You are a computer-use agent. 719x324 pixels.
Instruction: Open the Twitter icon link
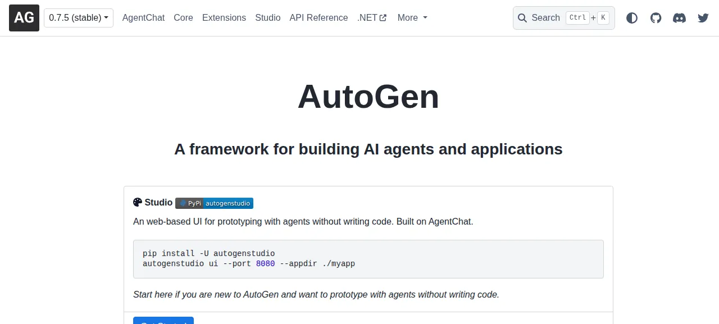pos(703,18)
